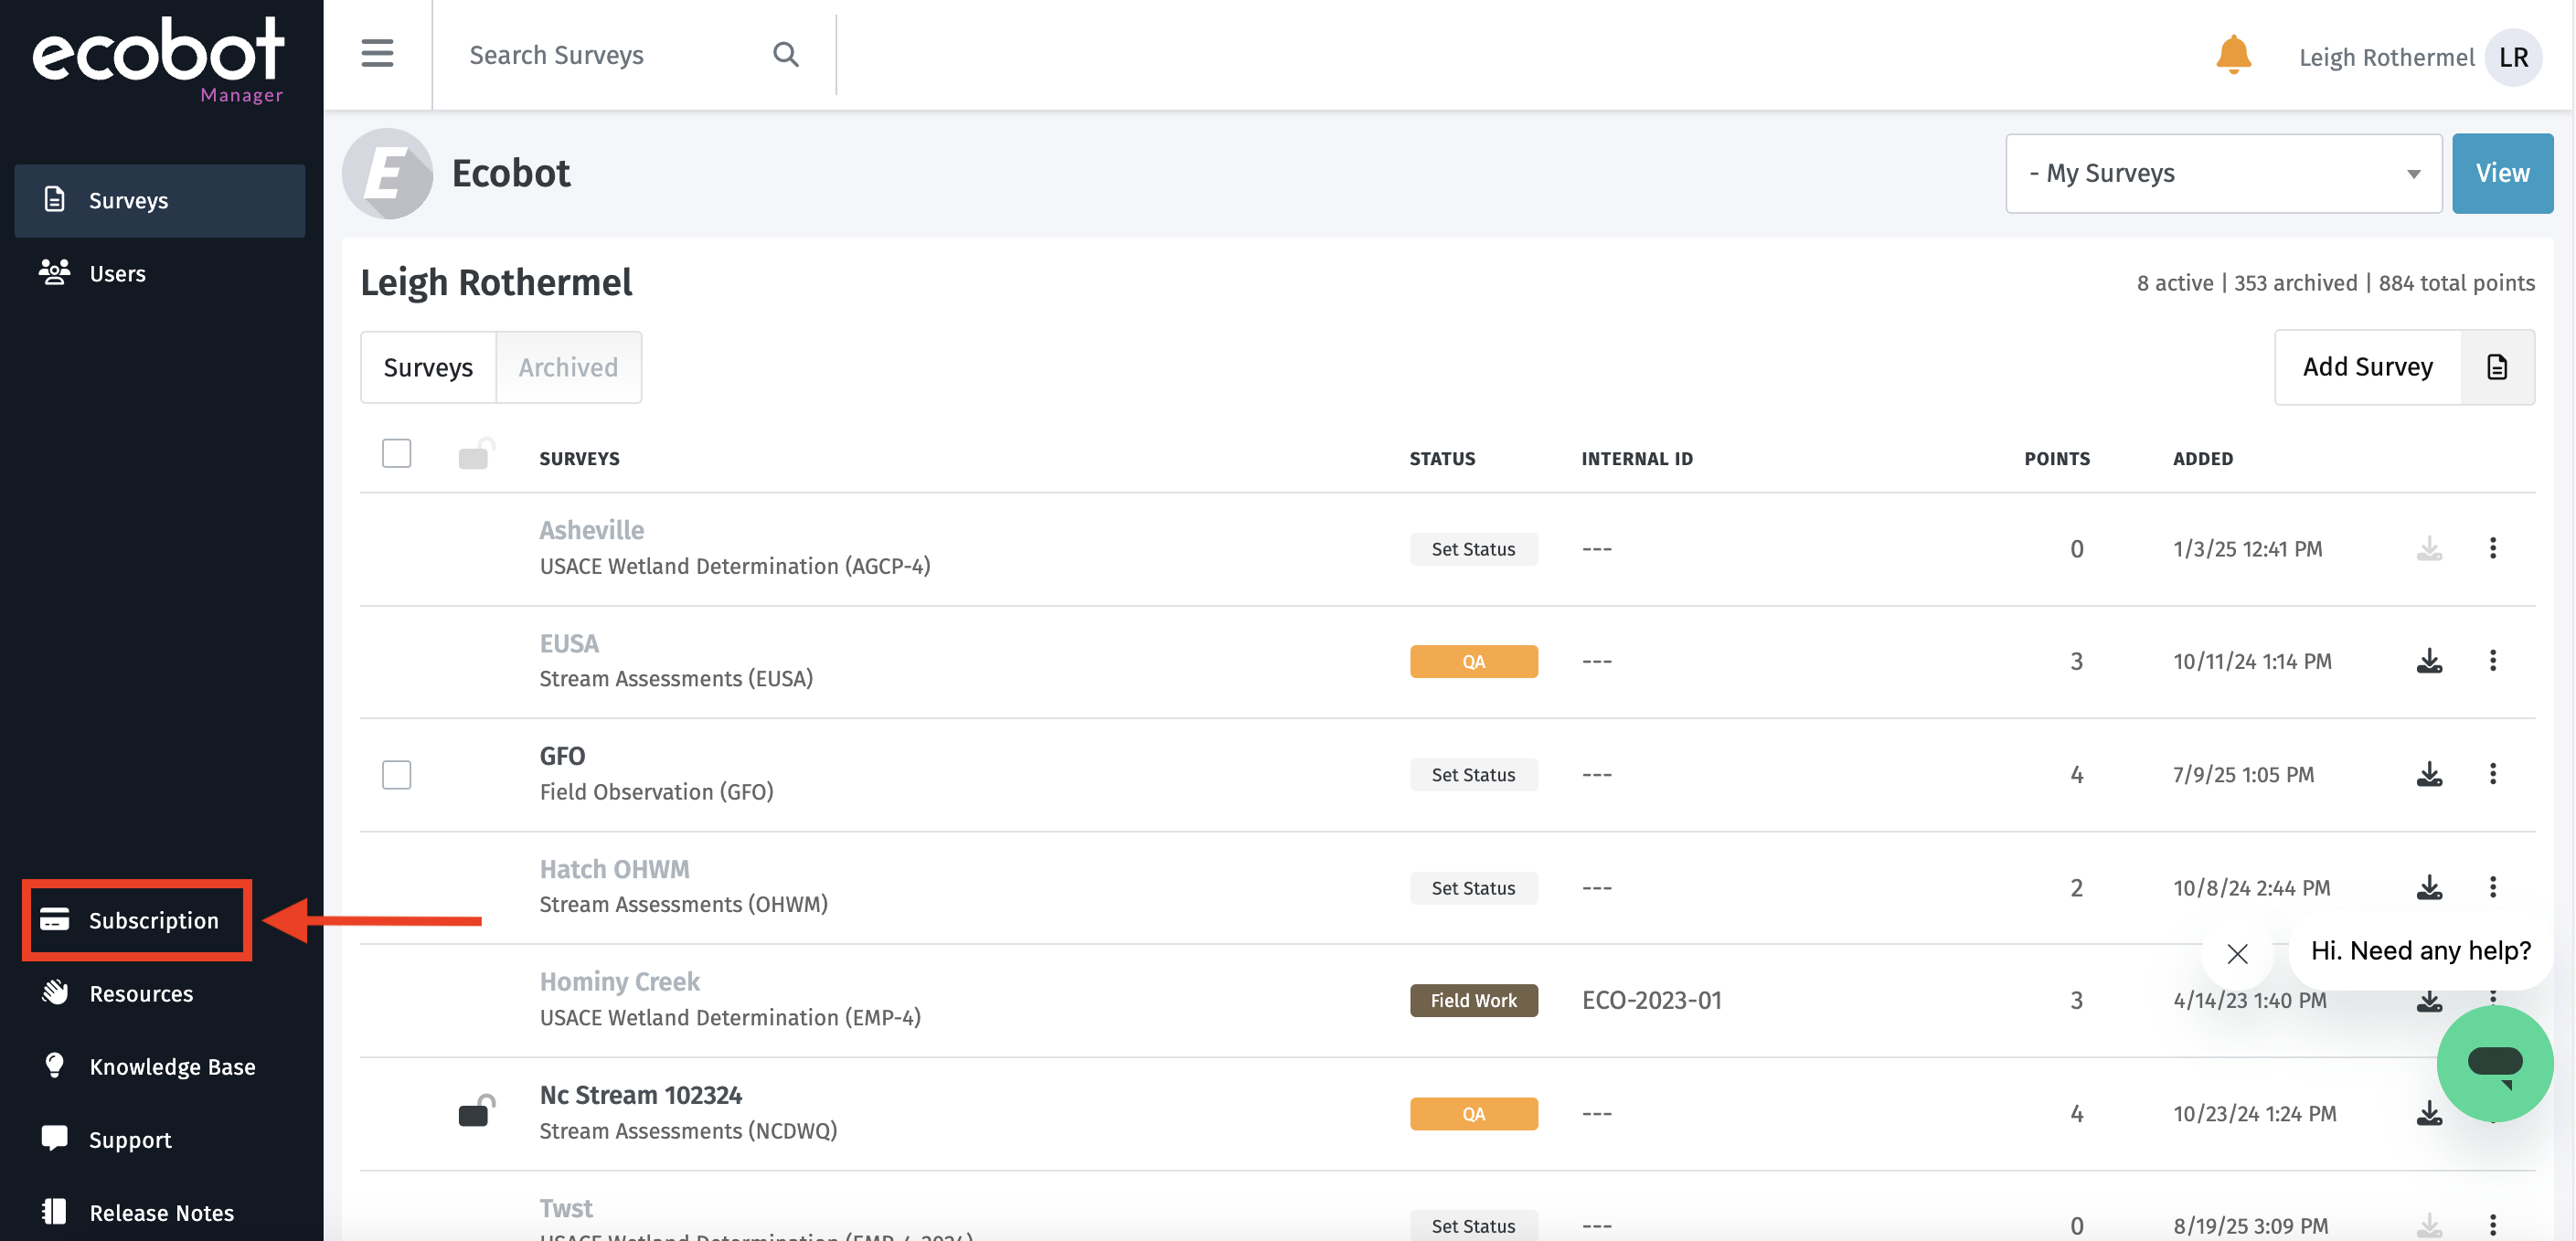Open the three-dot menu for Asheville

[x=2492, y=548]
